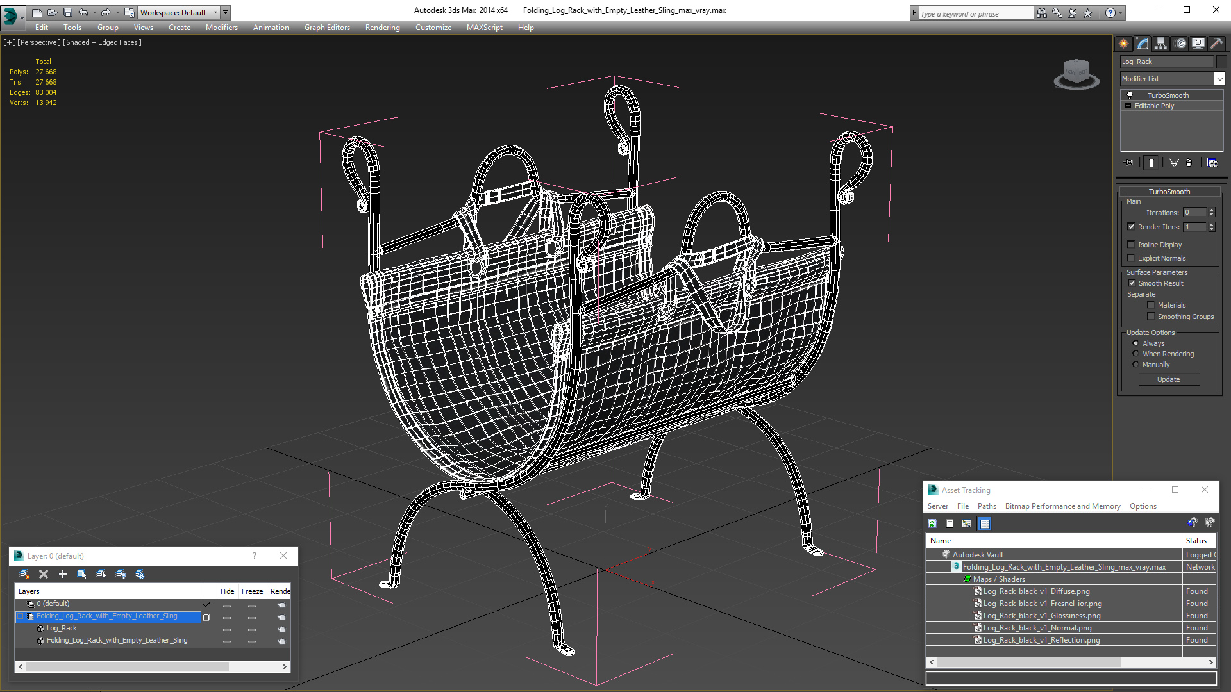Open quick access toolbar customize arrow
1231x692 pixels.
coord(225,12)
